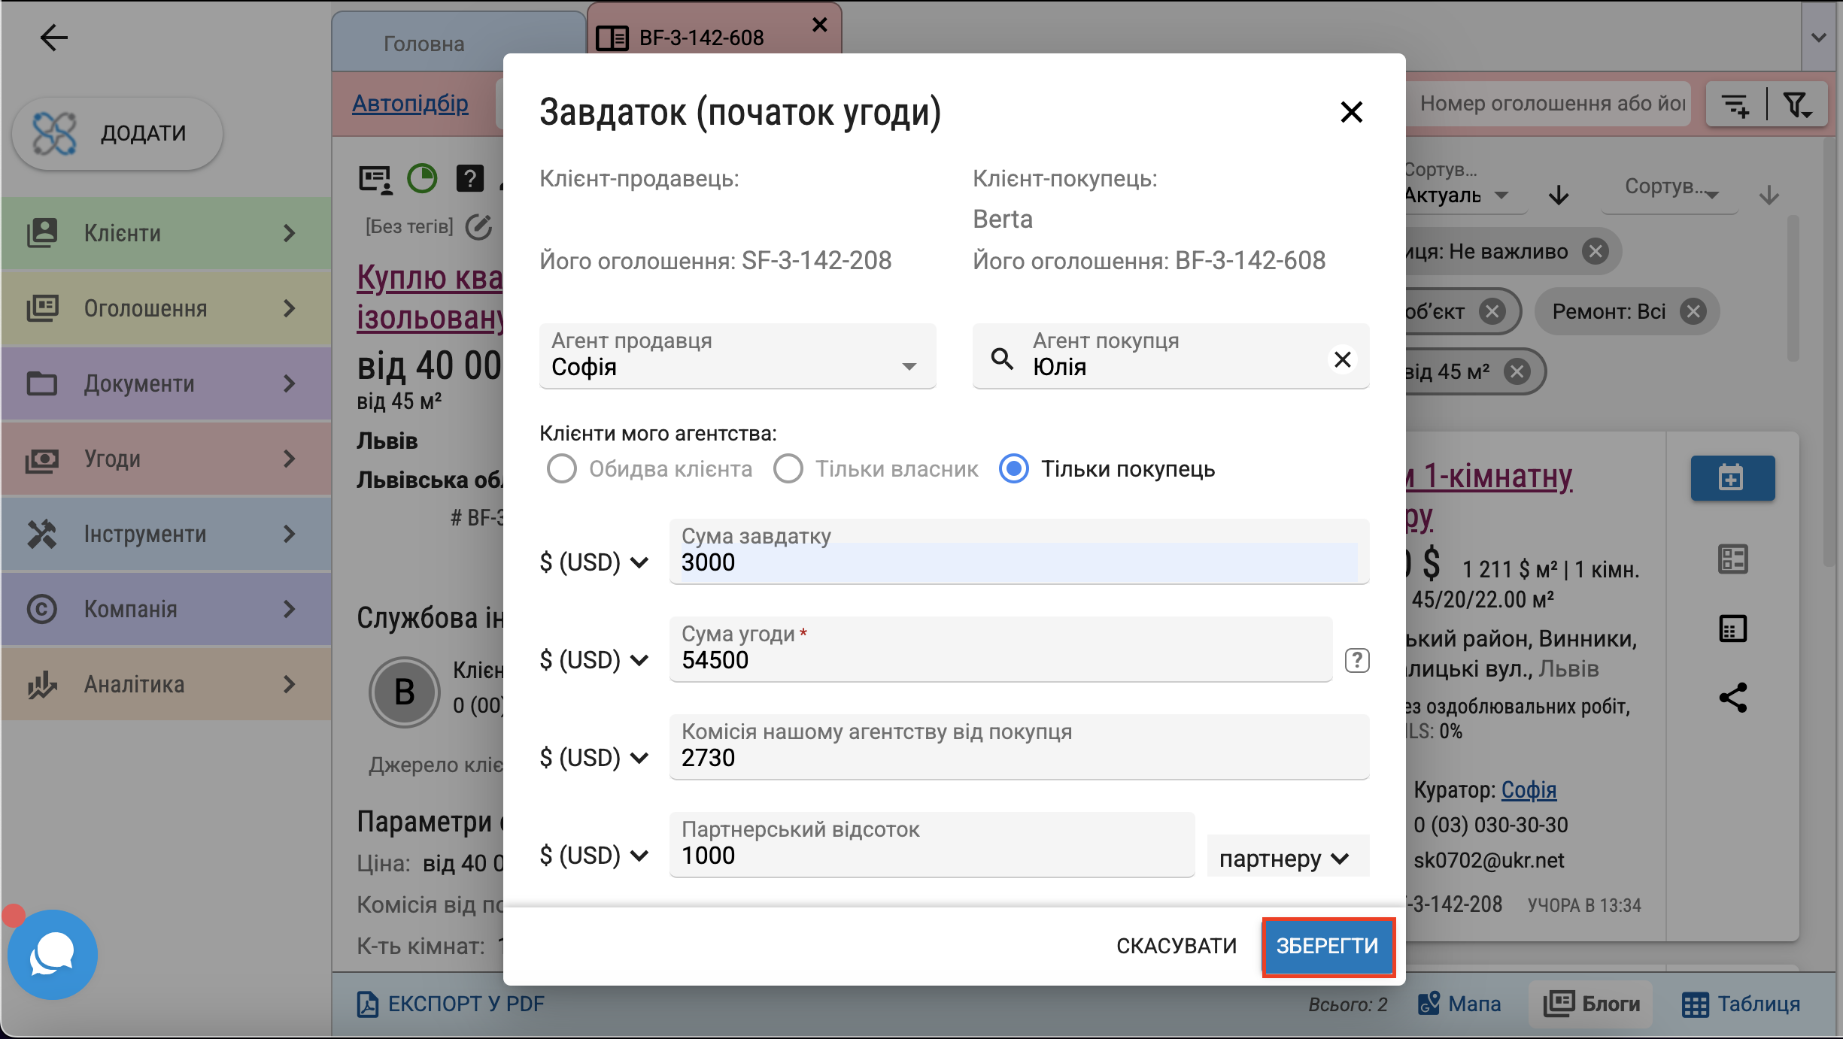Remove the Не важливо filter chip
The width and height of the screenshot is (1843, 1039).
coord(1595,252)
